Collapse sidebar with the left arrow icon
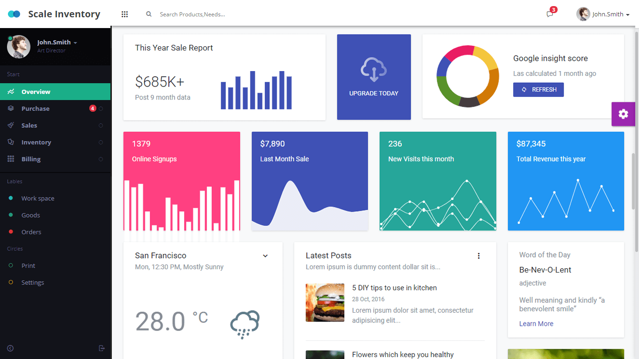 [x=10, y=348]
